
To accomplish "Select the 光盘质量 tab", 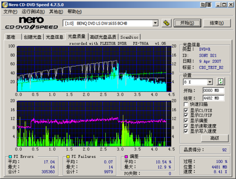I will 76,36.
